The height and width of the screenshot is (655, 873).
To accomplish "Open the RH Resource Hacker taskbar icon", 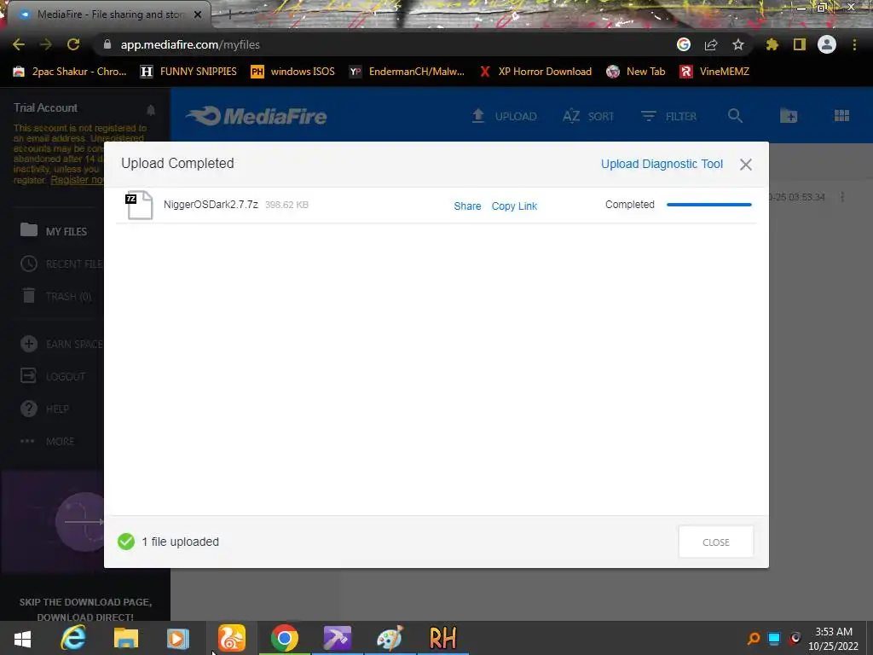I will pos(442,638).
